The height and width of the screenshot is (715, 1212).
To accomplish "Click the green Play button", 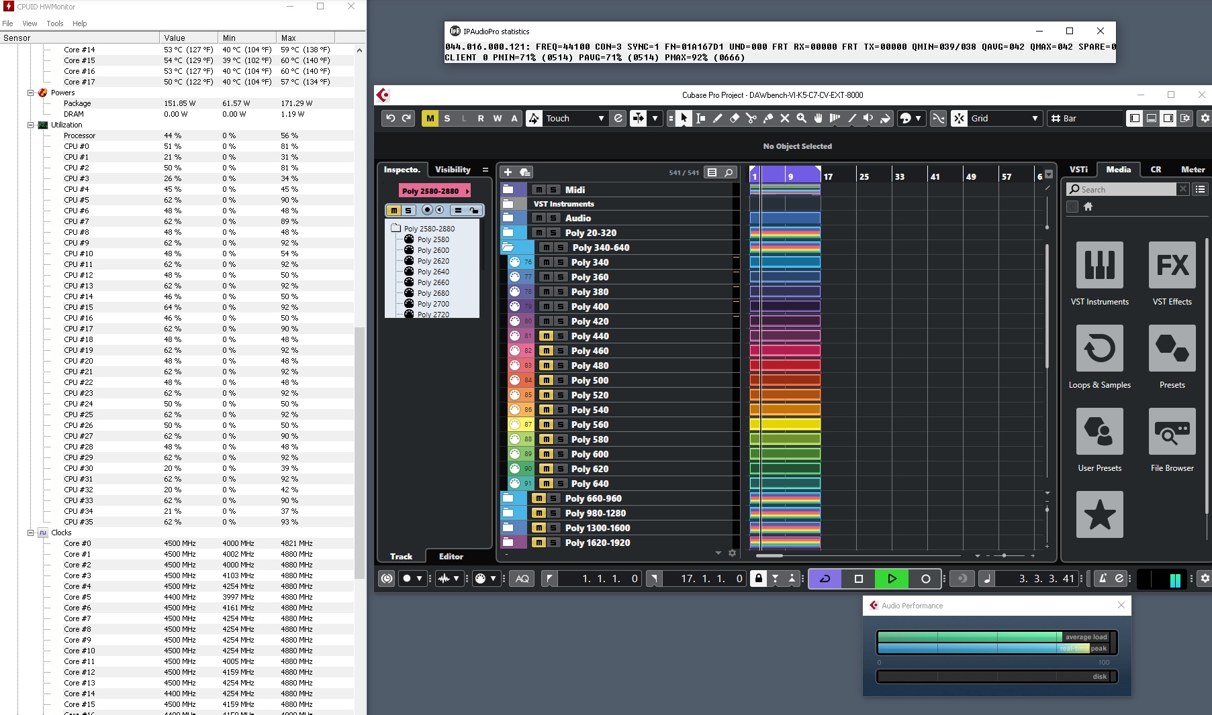I will click(x=892, y=578).
